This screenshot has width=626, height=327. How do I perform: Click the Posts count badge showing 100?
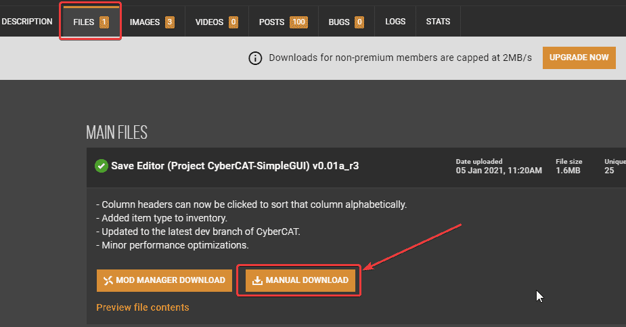click(x=298, y=22)
